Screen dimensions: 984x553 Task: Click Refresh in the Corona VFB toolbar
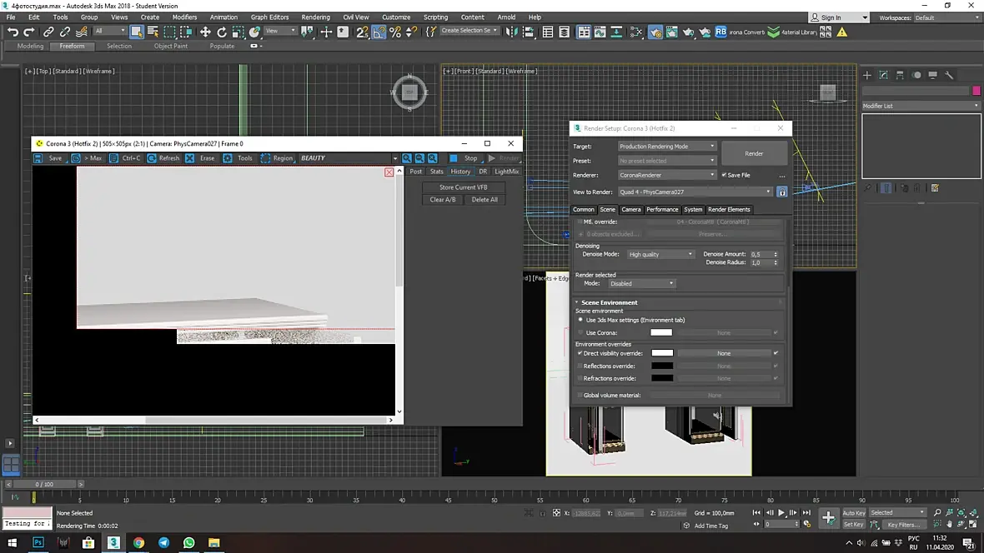163,158
